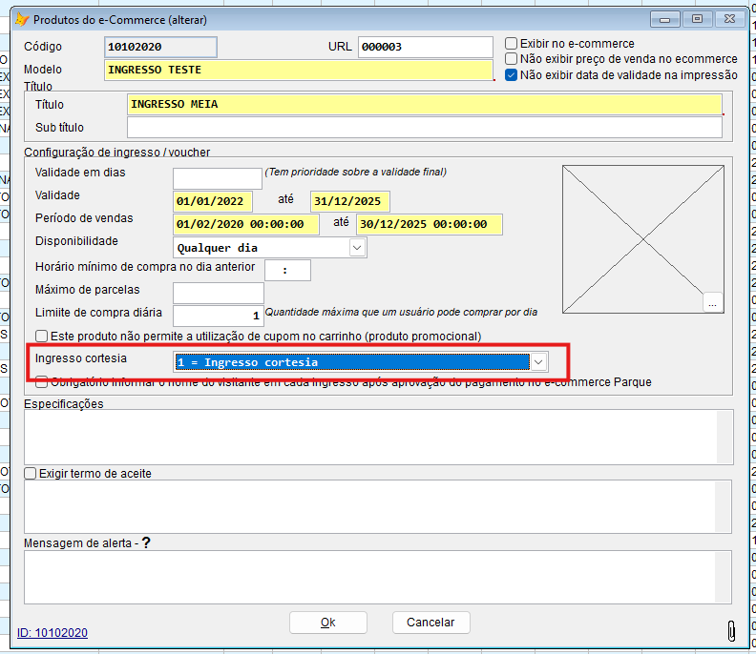Image resolution: width=756 pixels, height=654 pixels.
Task: Tick the coupon restriction promotional product checkbox
Action: 41,337
